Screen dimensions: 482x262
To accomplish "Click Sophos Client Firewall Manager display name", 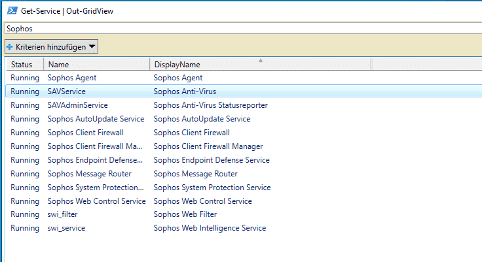I will tap(208, 146).
